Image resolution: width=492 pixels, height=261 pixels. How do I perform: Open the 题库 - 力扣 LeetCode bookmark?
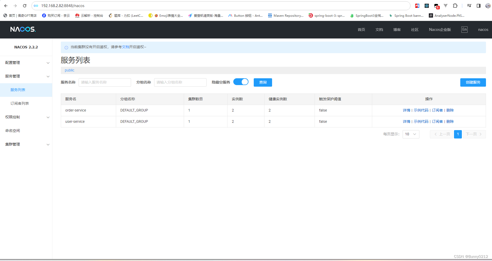[126, 16]
